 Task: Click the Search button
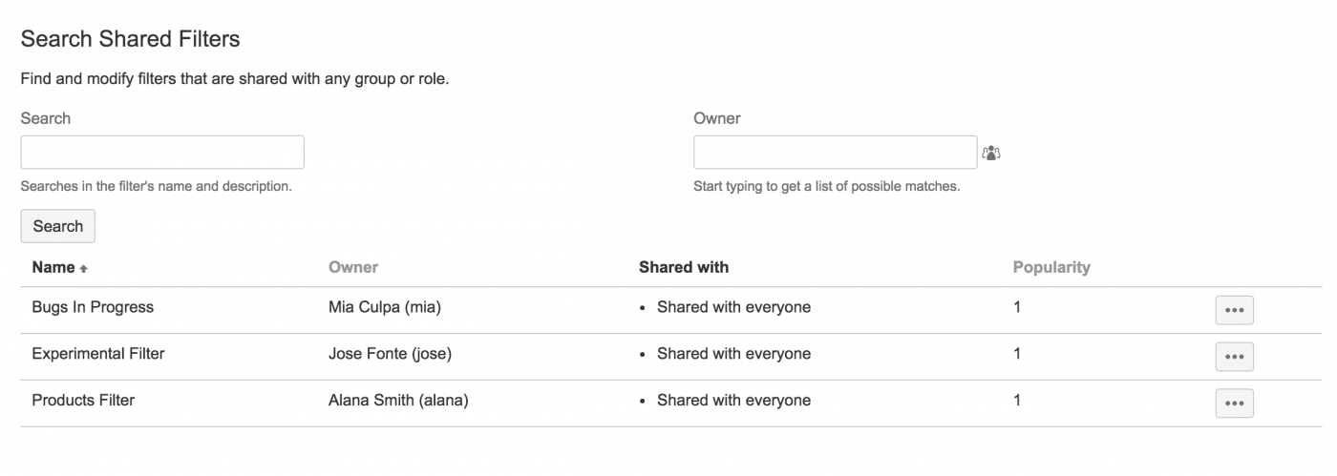[x=58, y=226]
